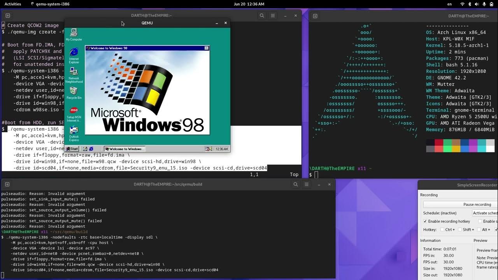Image resolution: width=498 pixels, height=280 pixels.
Task: Click the Windows 98 volume tray icon
Action: pyautogui.click(x=211, y=149)
